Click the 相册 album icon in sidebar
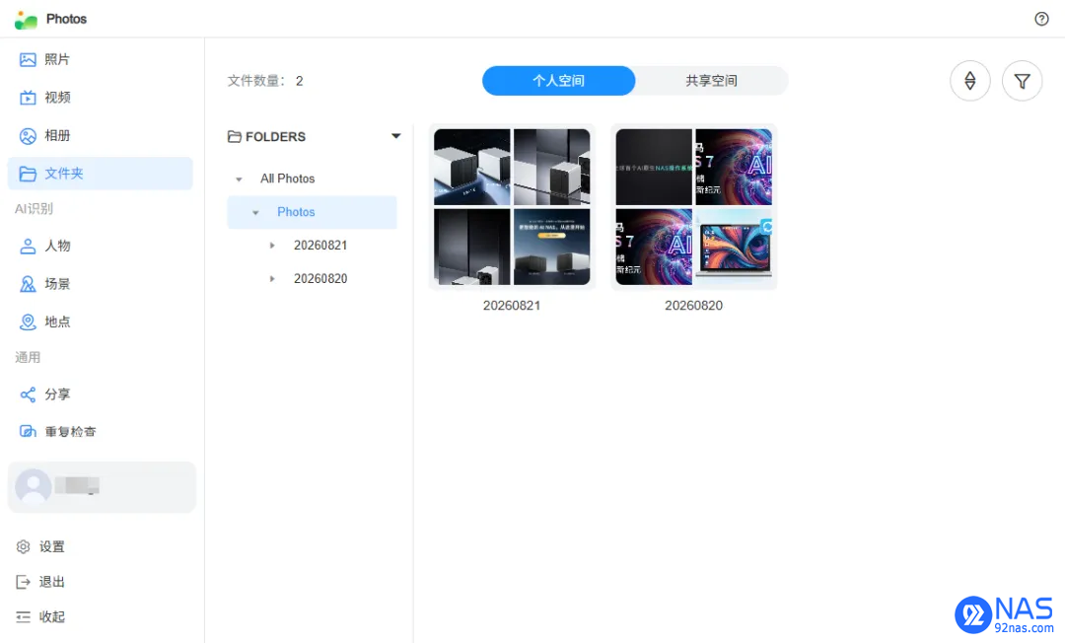This screenshot has width=1065, height=643. click(28, 136)
